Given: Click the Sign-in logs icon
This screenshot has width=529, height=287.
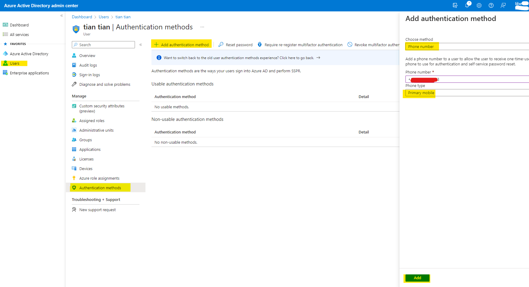Looking at the screenshot, I should tap(74, 75).
